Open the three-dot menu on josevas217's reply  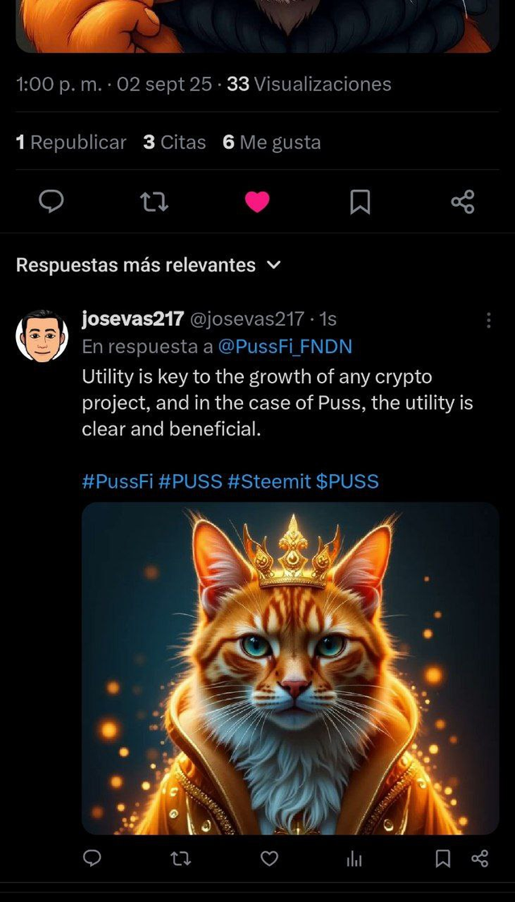point(488,320)
